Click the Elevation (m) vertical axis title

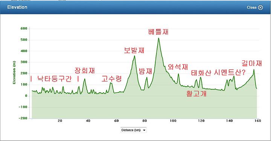tap(14, 73)
